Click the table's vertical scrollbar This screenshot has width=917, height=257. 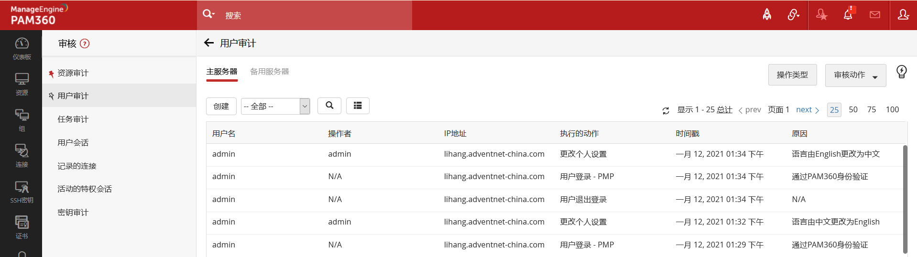[x=905, y=199]
